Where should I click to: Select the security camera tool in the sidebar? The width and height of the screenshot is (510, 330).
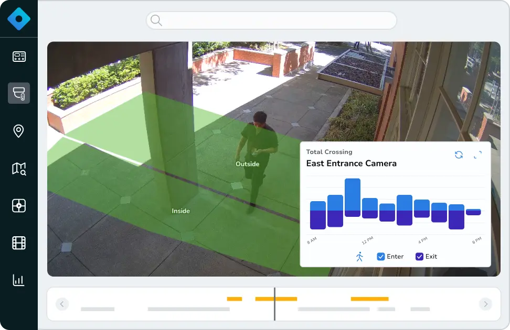(18, 92)
